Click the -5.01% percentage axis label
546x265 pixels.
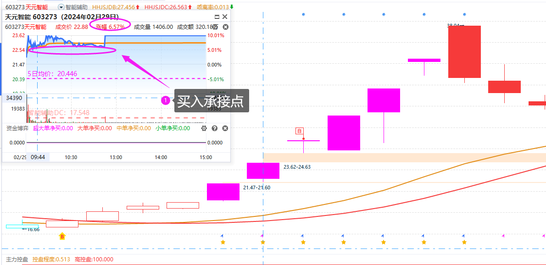tap(216, 79)
